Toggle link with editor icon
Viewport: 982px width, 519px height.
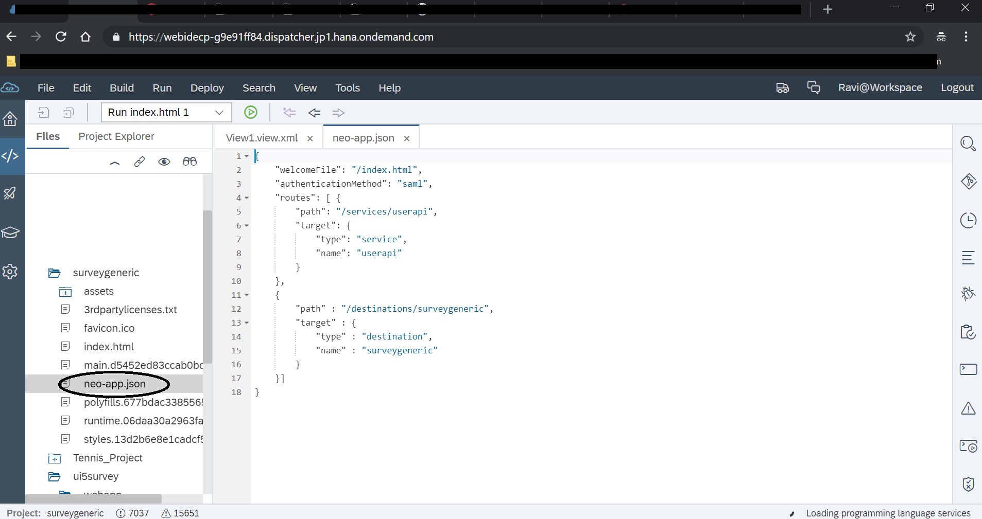pos(139,162)
